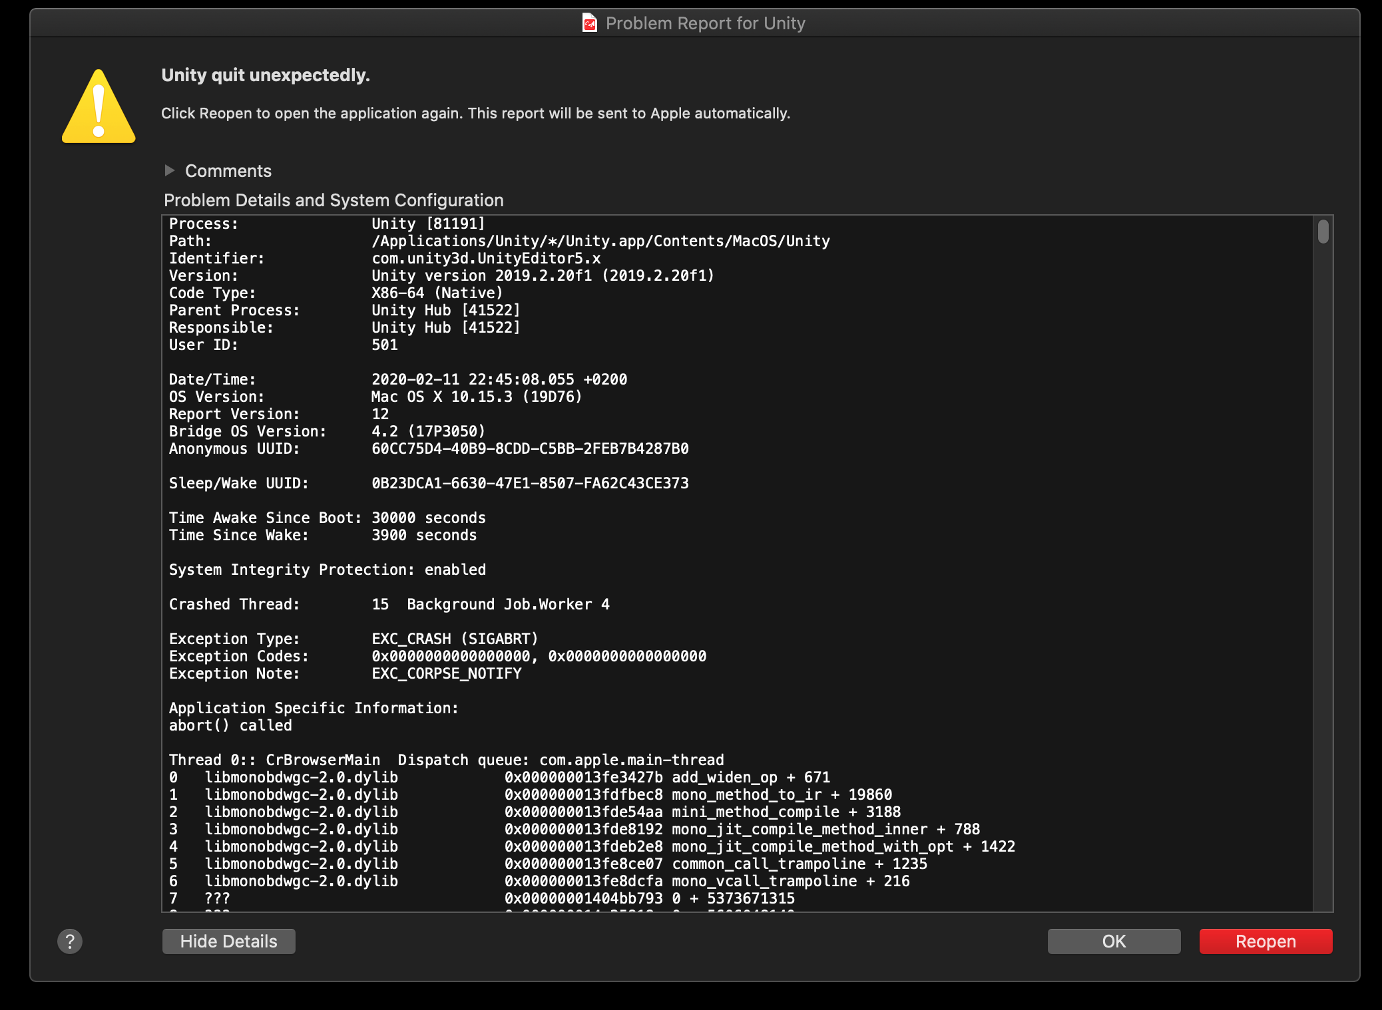Click the Code Type X86-64 (Native) line
This screenshot has width=1382, height=1010.
coord(336,293)
